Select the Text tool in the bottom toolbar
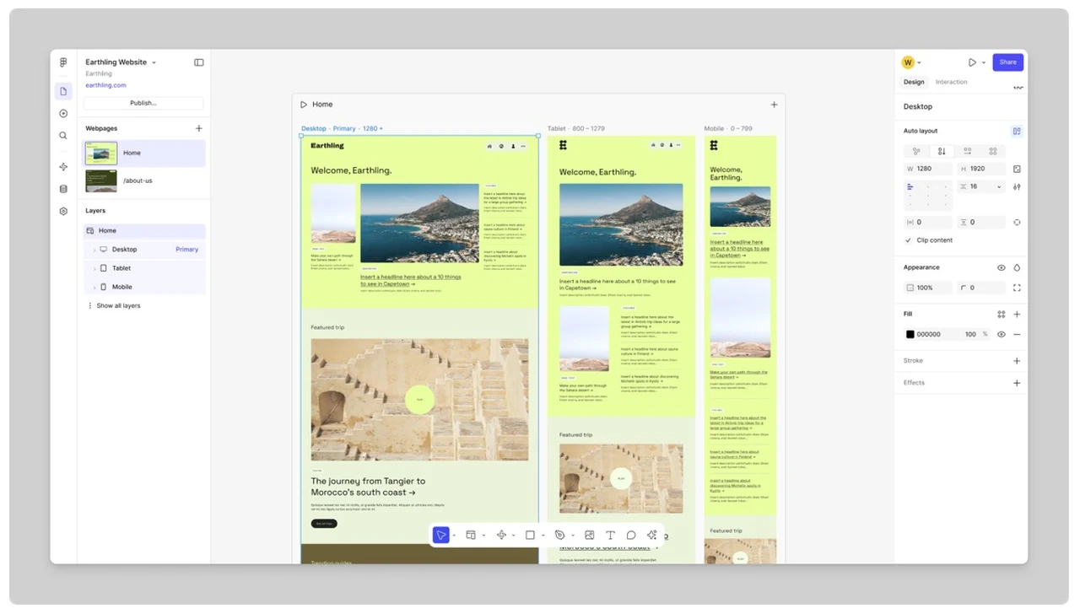This screenshot has height=614, width=1080. coord(610,535)
